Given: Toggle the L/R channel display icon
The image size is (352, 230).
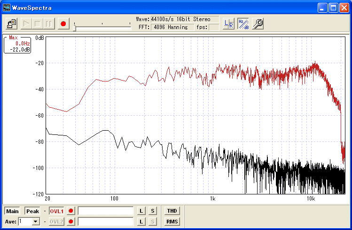Looking at the screenshot, I should click(228, 23).
